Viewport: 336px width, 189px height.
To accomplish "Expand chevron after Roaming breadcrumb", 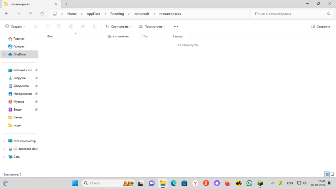I will pos(129,14).
